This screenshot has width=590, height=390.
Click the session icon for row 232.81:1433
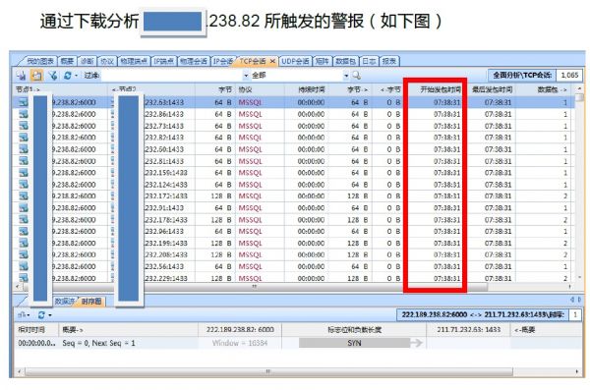coord(24,161)
